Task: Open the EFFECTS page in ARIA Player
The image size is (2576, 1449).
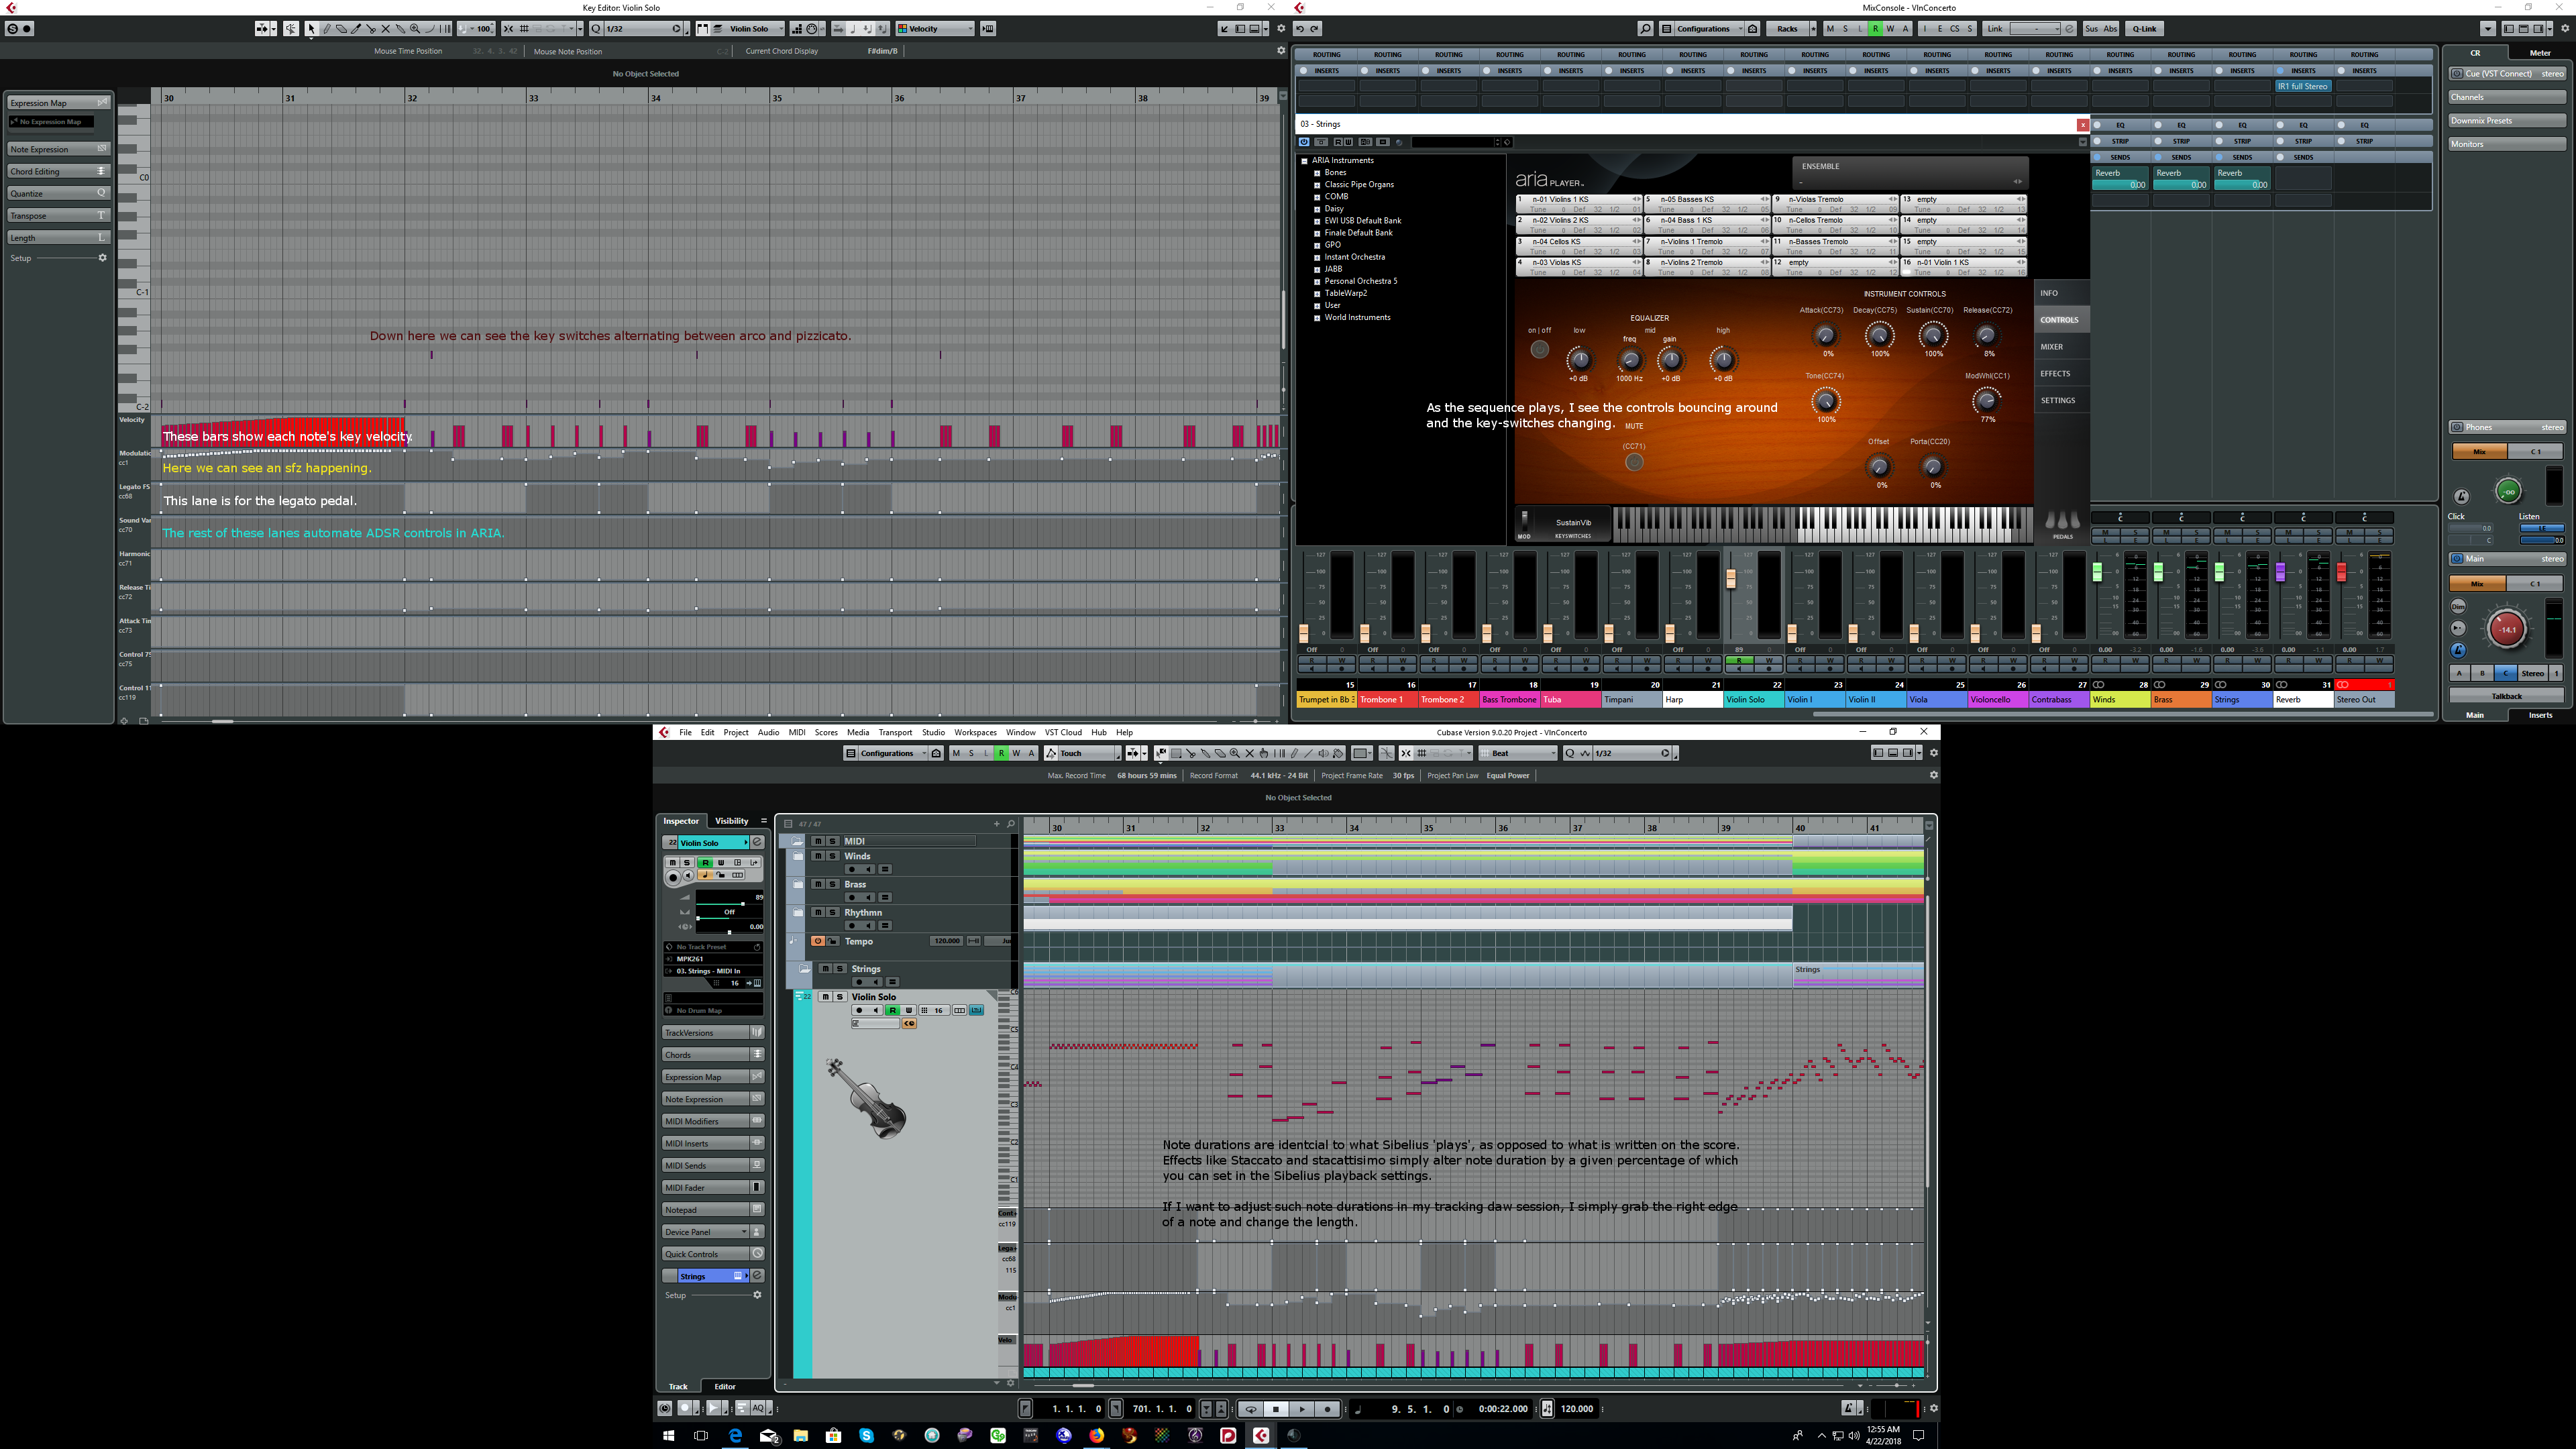Action: point(2055,373)
